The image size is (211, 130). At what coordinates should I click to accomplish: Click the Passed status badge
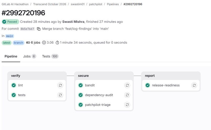pos(10,22)
